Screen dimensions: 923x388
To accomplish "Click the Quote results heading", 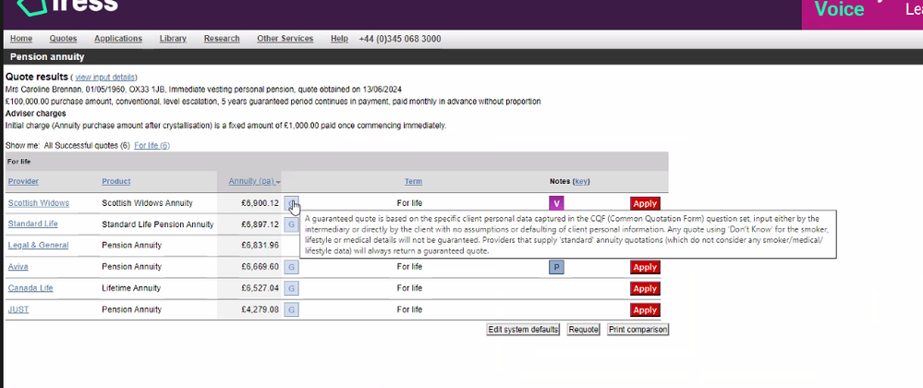I will 37,77.
